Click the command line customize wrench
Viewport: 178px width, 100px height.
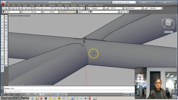(x=2, y=92)
